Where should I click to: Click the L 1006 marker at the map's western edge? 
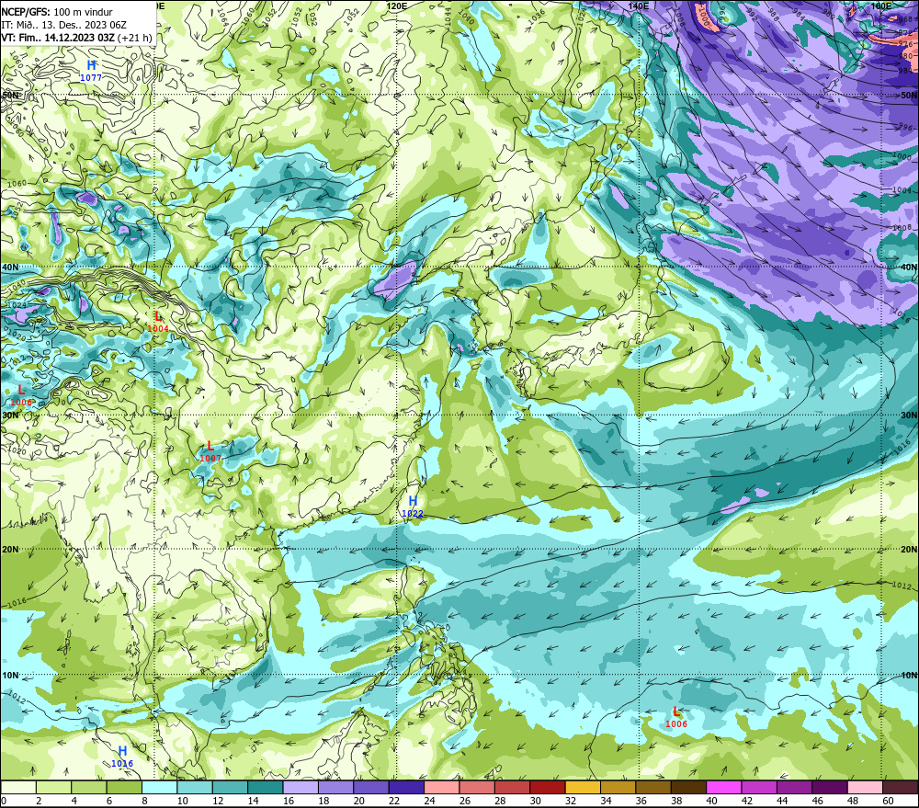[x=21, y=395]
